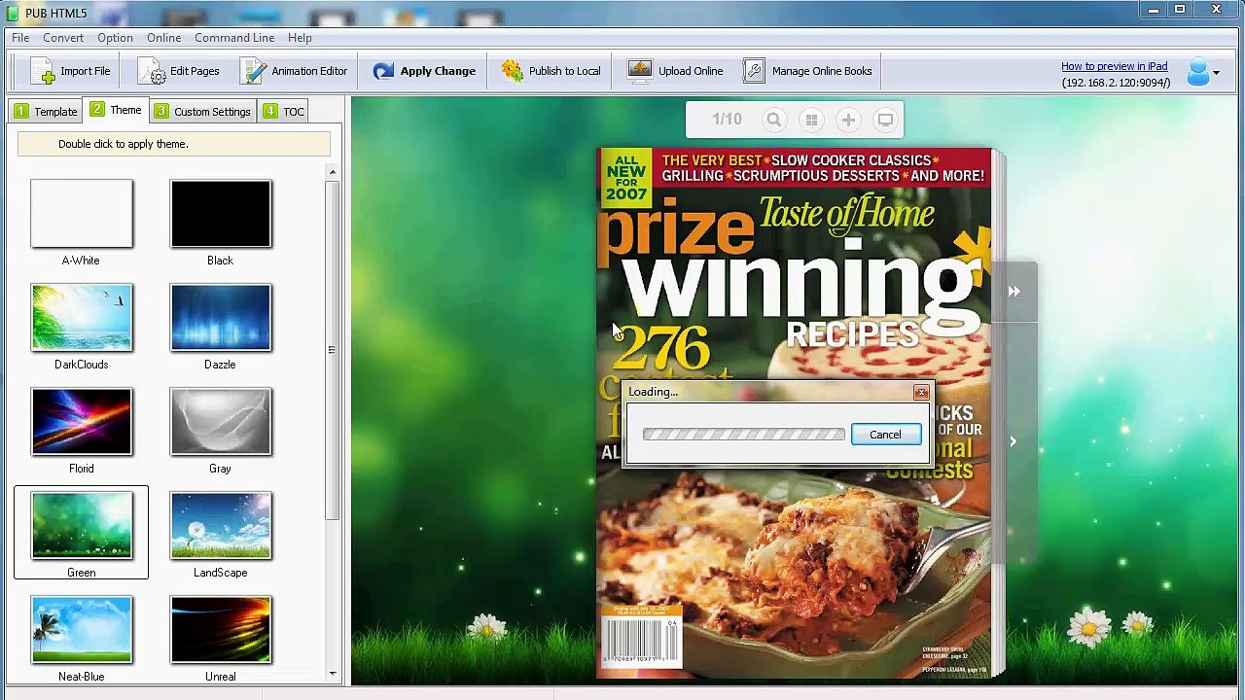The width and height of the screenshot is (1245, 700).
Task: Open Edit Pages from the toolbar
Action: point(180,71)
